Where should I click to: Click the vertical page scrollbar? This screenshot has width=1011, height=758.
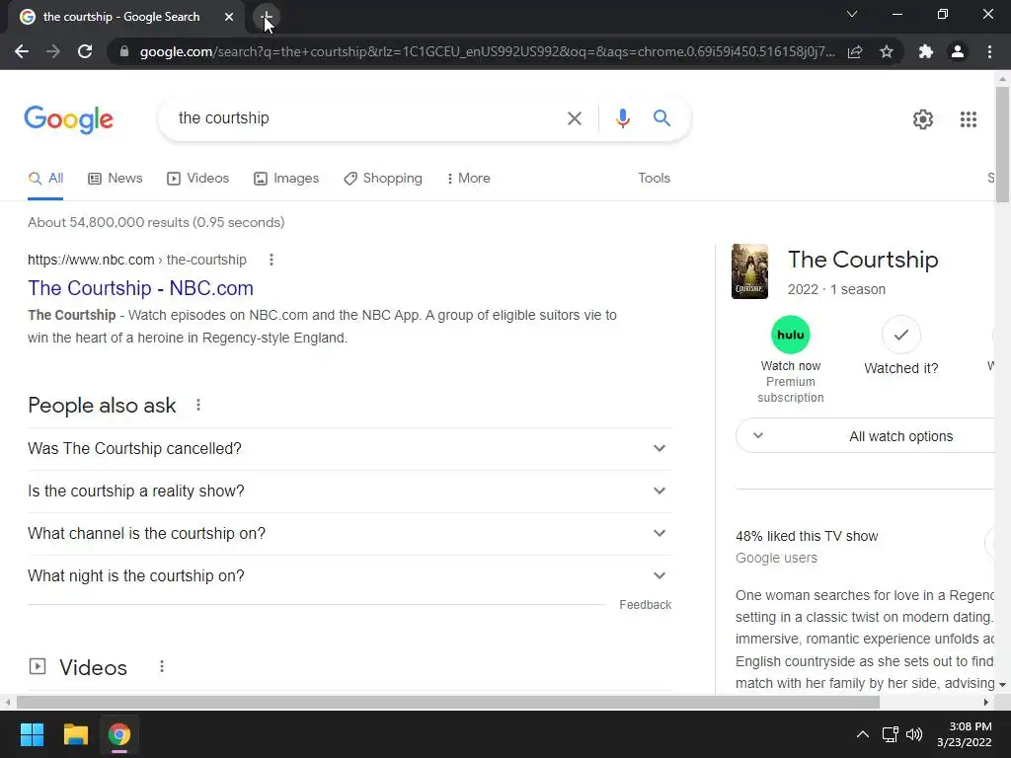tap(1002, 144)
